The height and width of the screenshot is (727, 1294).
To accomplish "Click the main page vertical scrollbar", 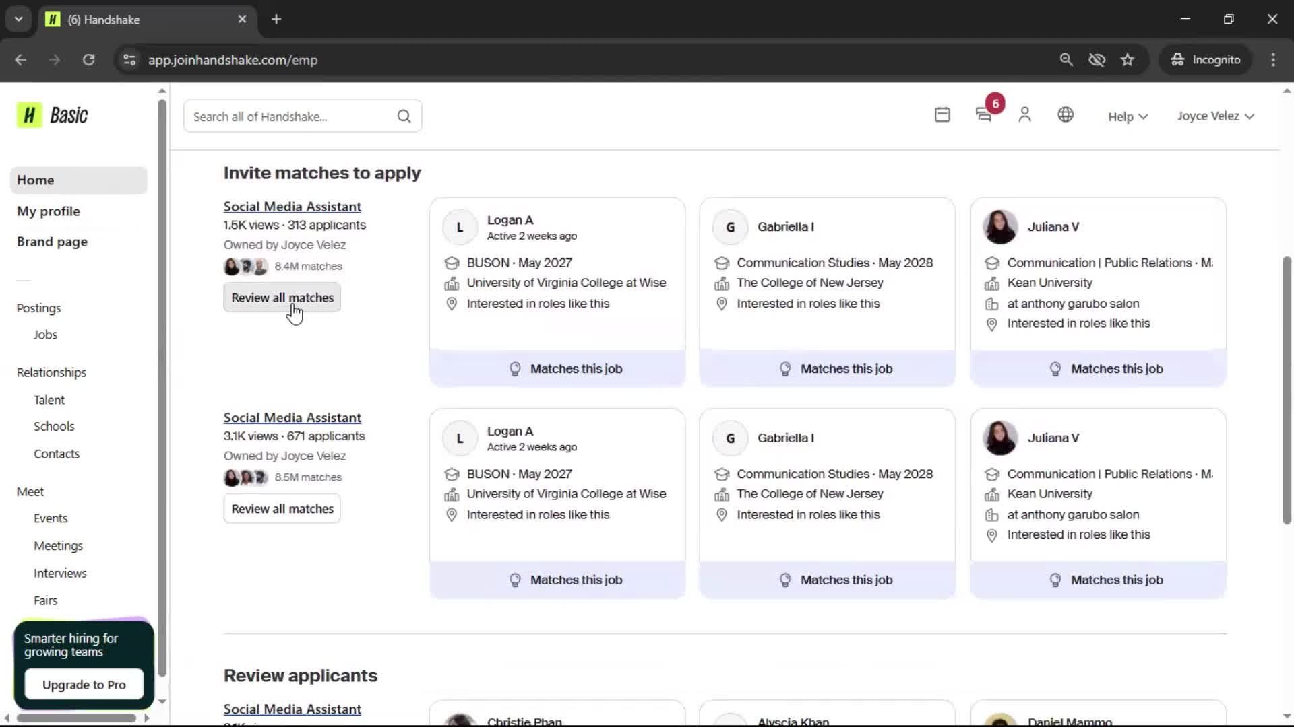I will (1286, 390).
